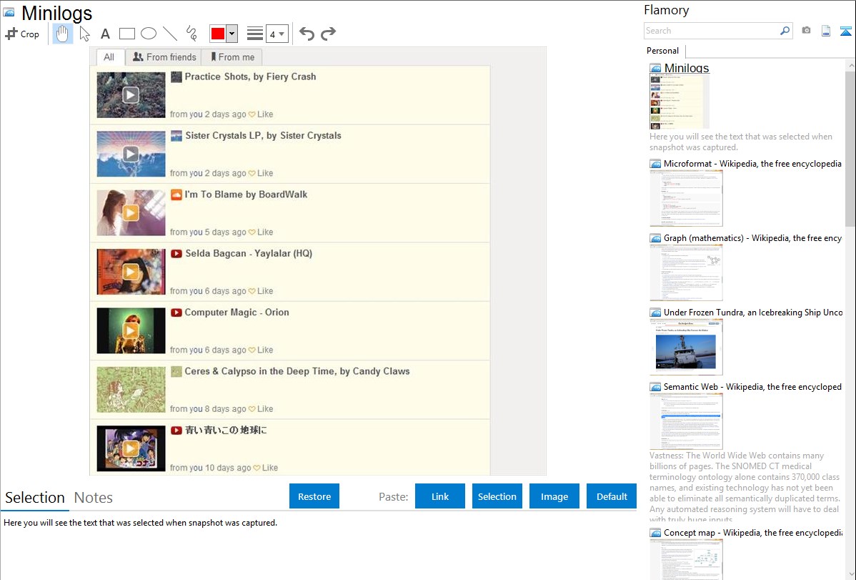Click the camera snapshot icon
This screenshot has height=580, width=856.
(x=806, y=31)
